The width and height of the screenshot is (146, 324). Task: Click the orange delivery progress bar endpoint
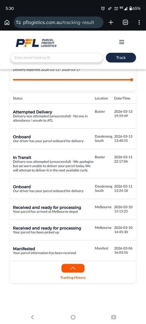[131, 80]
